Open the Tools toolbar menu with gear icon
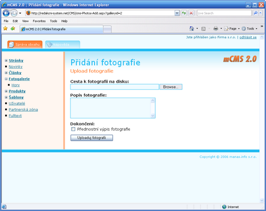Viewport: 266px width, 211px height. coord(250,28)
